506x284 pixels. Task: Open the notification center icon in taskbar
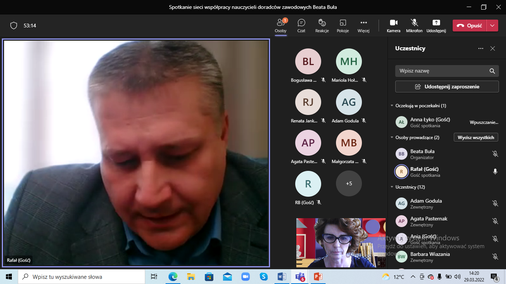[x=495, y=277]
